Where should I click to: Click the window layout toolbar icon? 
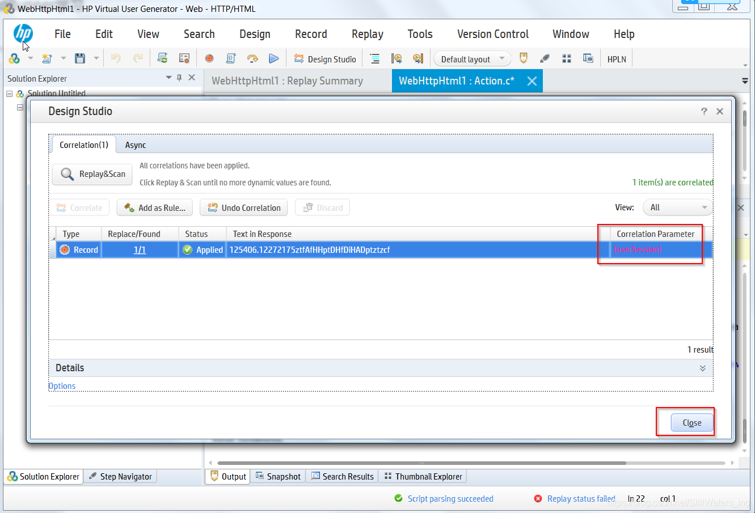(588, 58)
